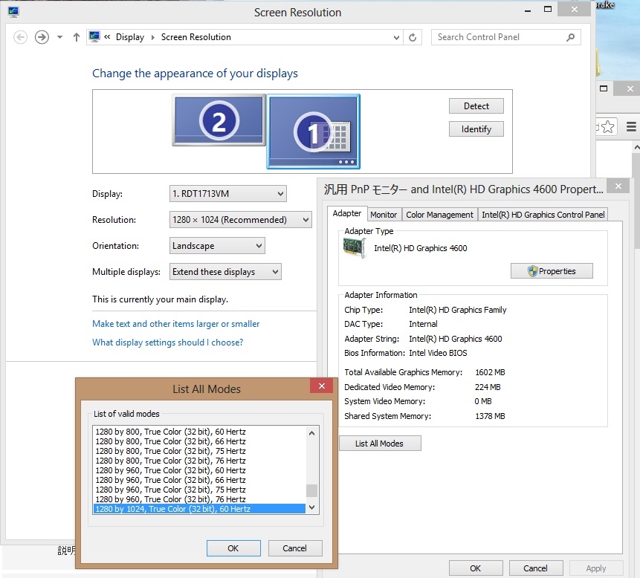This screenshot has width=640, height=578.
Task: Select 1280 by 960, 75 Hertz mode
Action: pyautogui.click(x=171, y=490)
